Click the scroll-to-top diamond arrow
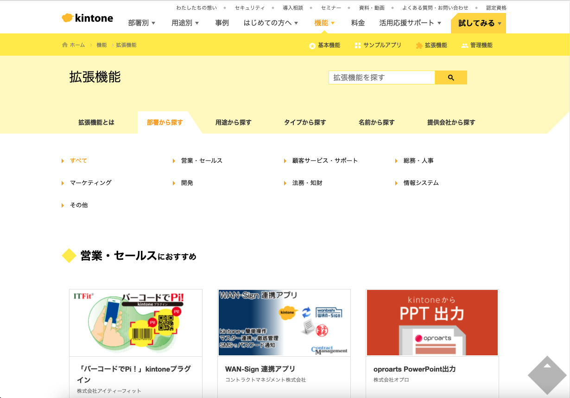 pos(547,374)
